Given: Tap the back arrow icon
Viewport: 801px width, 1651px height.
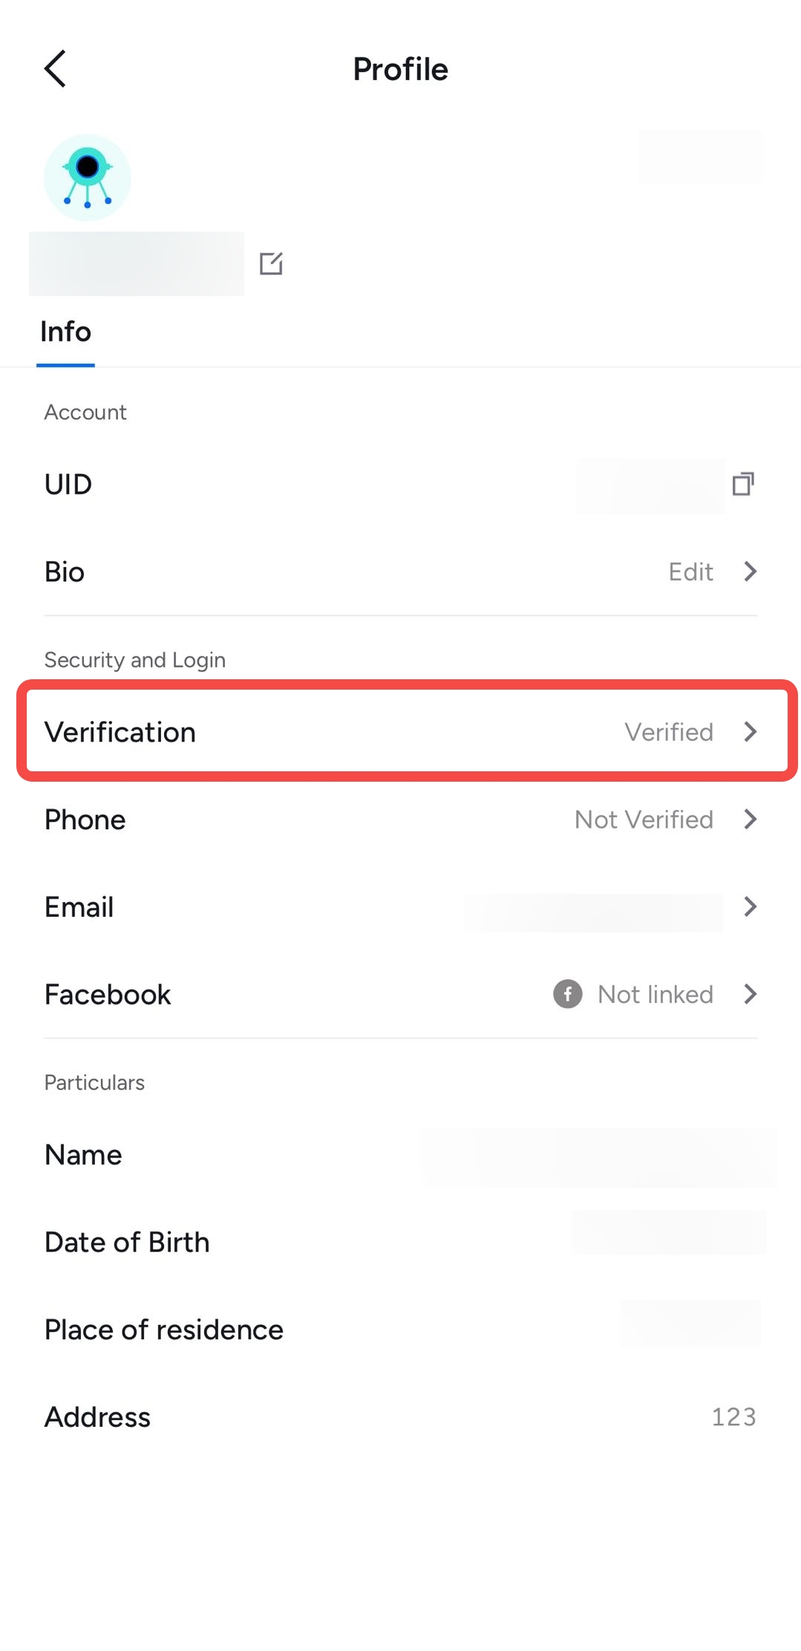Looking at the screenshot, I should [x=55, y=69].
